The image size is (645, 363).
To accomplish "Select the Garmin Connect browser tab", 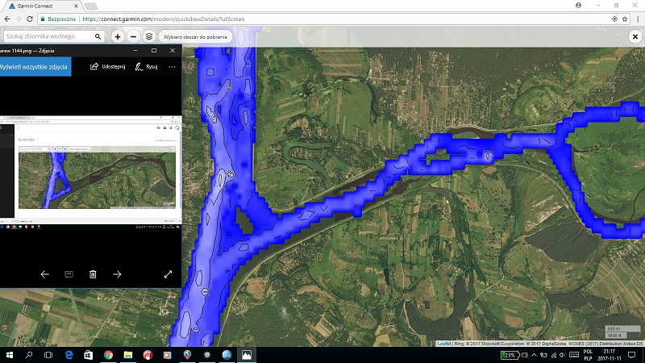I will click(42, 4).
